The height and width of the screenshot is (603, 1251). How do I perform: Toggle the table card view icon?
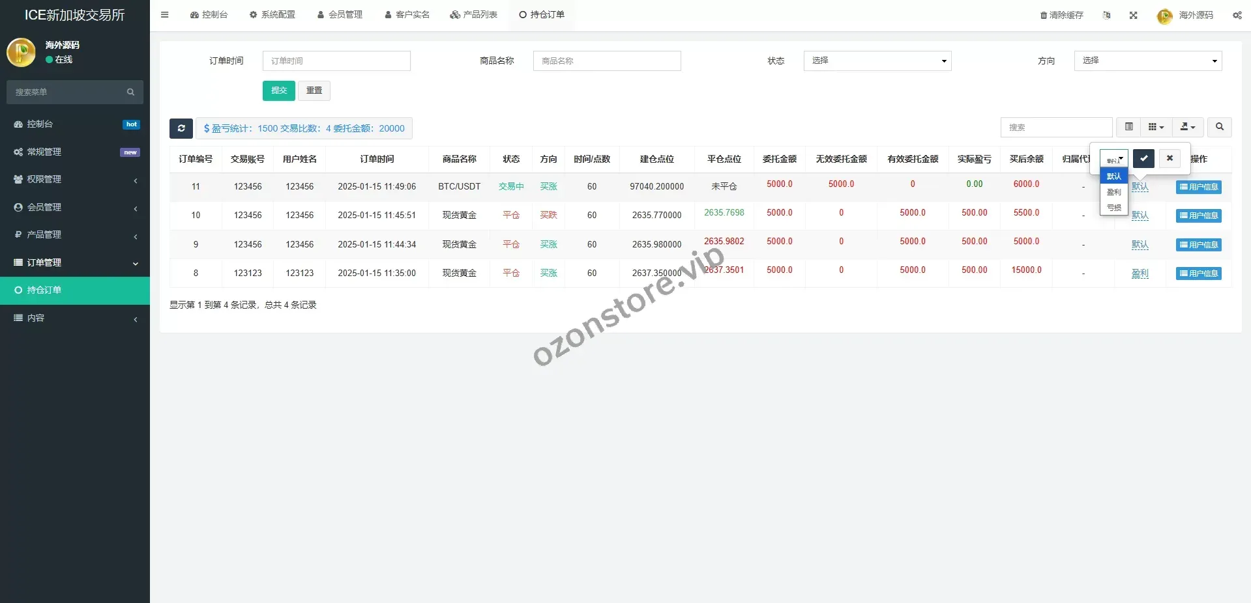pos(1128,127)
